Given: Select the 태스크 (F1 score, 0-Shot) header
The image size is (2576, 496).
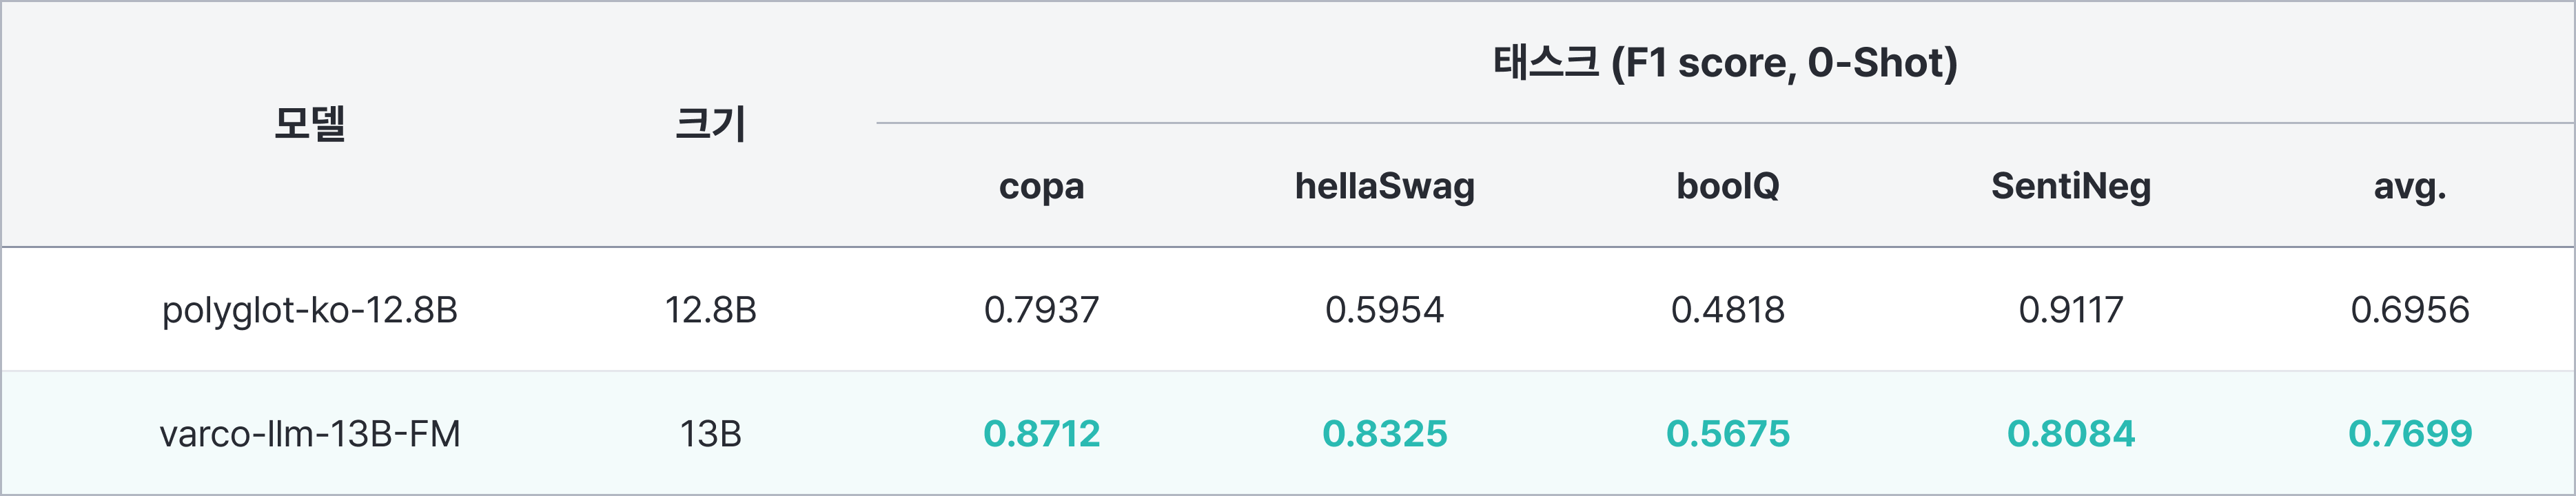Looking at the screenshot, I should click(1725, 63).
